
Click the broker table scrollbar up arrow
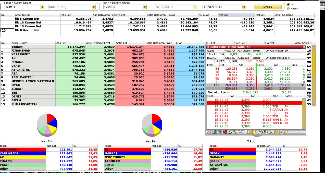pyautogui.click(x=314, y=47)
